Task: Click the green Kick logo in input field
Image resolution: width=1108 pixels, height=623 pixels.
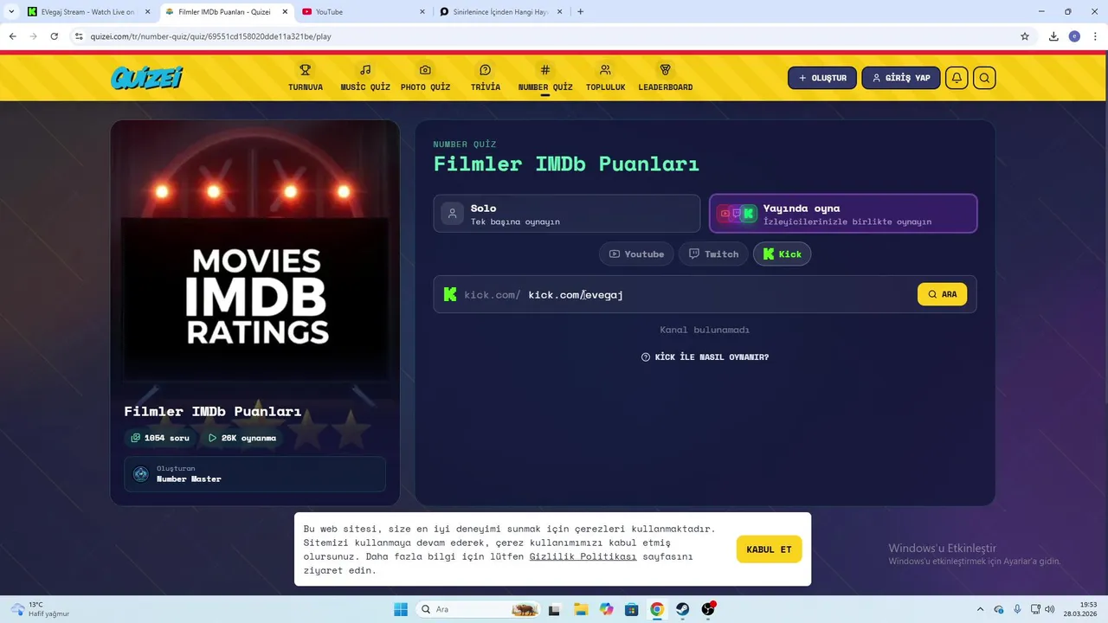Action: [x=450, y=294]
